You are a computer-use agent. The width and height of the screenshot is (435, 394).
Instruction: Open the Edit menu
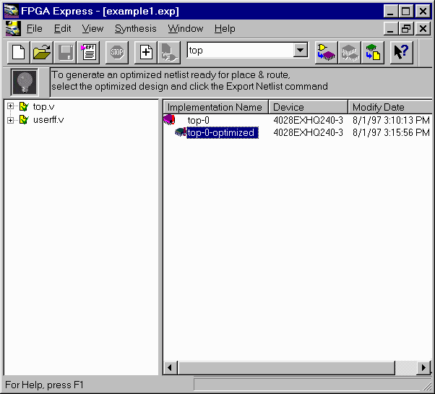[62, 29]
